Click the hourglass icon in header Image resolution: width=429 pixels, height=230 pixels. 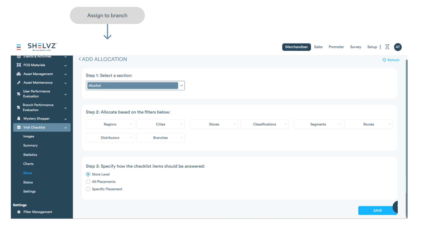(387, 47)
